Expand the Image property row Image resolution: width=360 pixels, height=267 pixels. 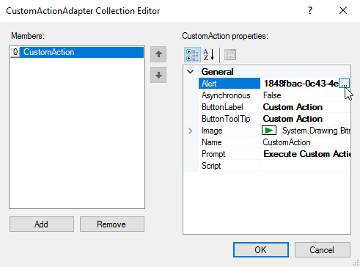[x=191, y=131]
